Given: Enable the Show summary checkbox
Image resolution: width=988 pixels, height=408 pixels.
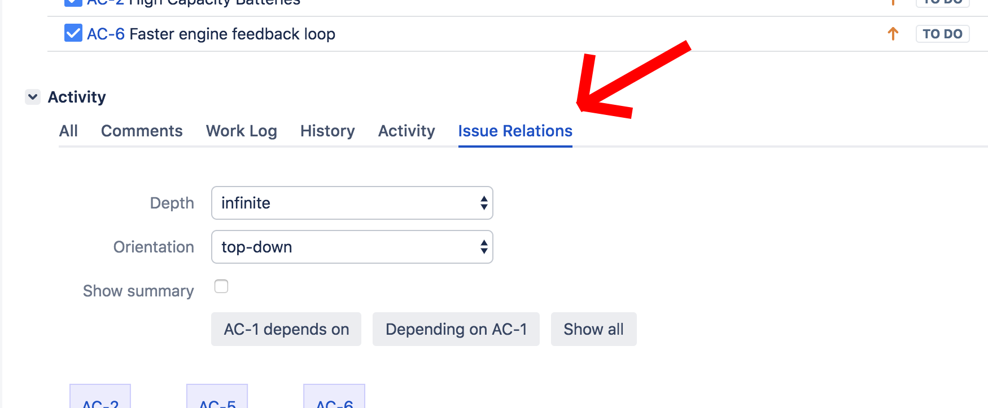Looking at the screenshot, I should click(x=221, y=286).
